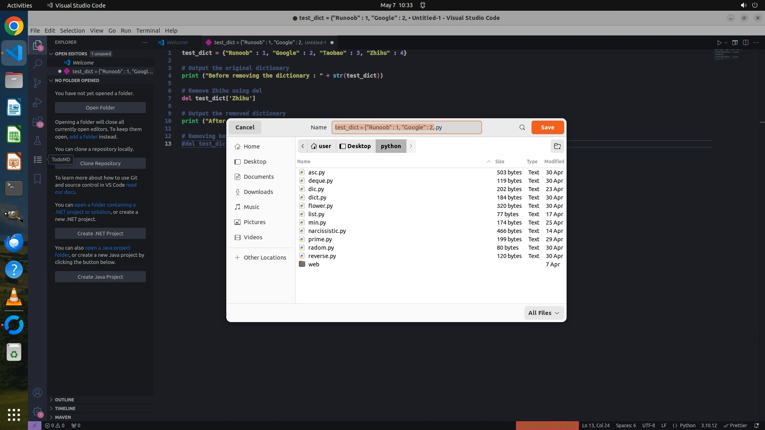Open the Source Control view icon
The width and height of the screenshot is (765, 430).
tap(37, 83)
